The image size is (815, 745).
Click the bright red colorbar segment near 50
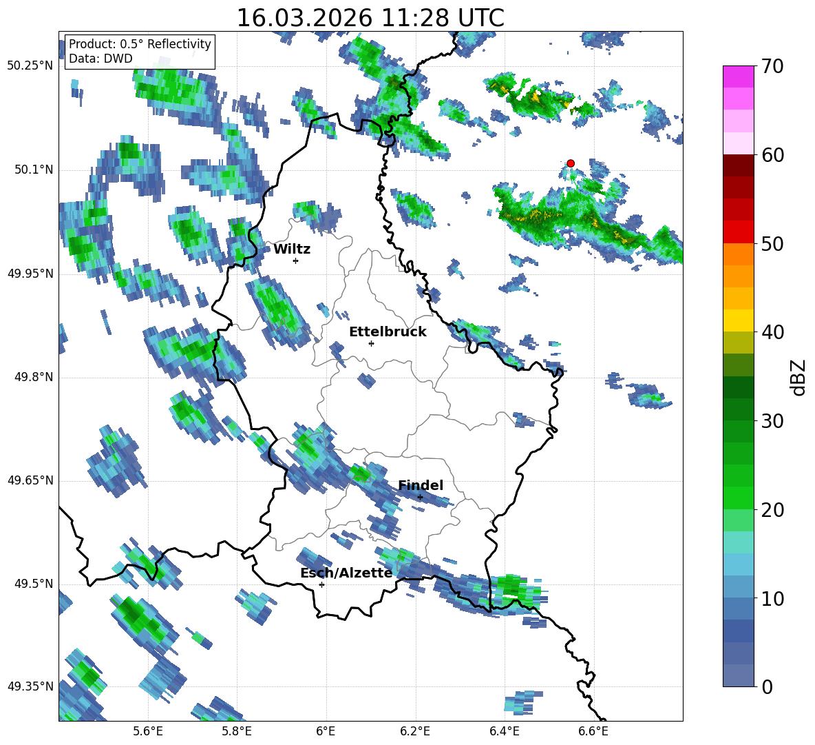coord(738,232)
